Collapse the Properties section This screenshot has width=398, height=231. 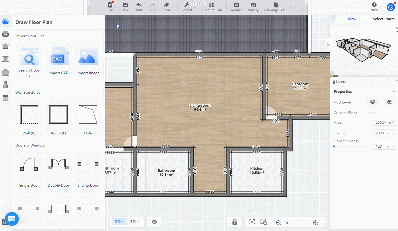pos(394,91)
